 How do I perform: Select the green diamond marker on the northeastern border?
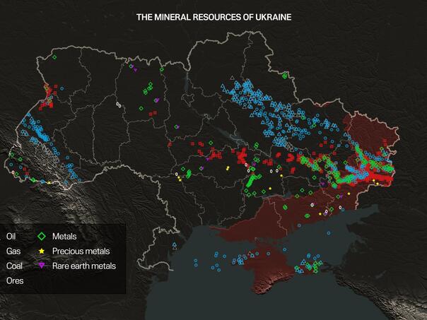click(285, 76)
